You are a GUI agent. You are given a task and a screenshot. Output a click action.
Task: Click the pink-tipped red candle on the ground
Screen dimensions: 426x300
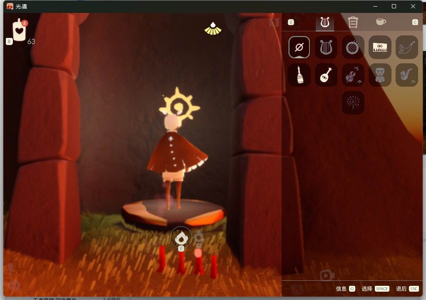tap(198, 261)
